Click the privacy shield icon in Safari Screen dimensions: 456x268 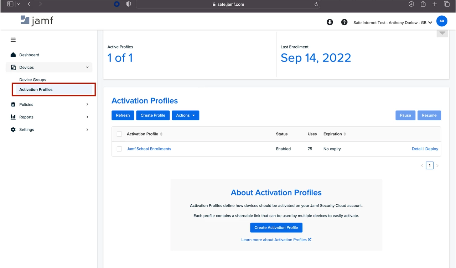click(129, 4)
